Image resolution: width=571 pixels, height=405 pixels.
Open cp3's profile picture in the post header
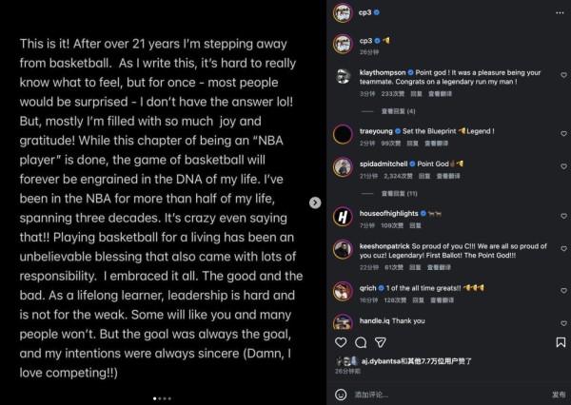click(340, 13)
